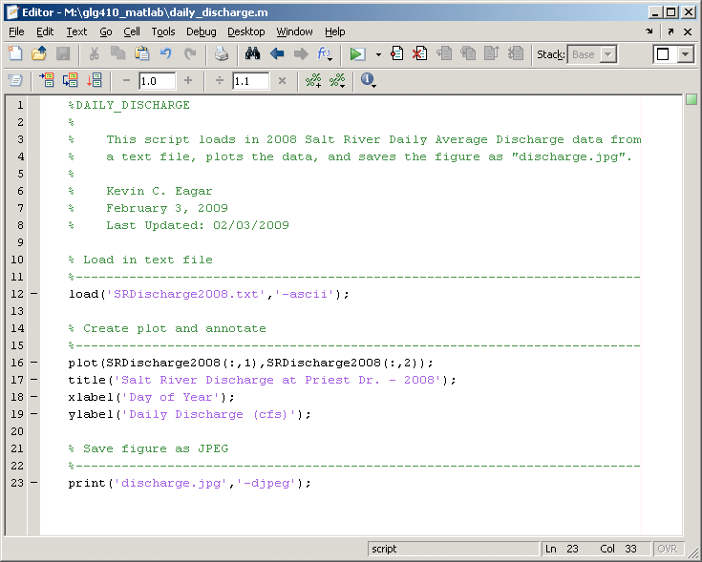Increment value with the plus button
The width and height of the screenshot is (702, 562).
188,80
